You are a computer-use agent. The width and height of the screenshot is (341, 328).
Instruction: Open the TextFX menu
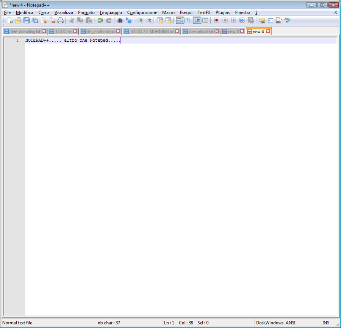tap(204, 12)
